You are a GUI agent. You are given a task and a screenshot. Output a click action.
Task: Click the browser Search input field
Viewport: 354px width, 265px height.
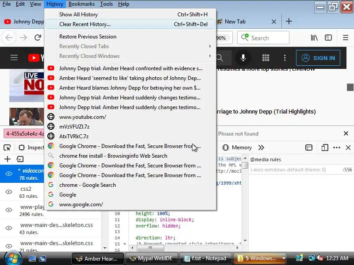click(263, 38)
